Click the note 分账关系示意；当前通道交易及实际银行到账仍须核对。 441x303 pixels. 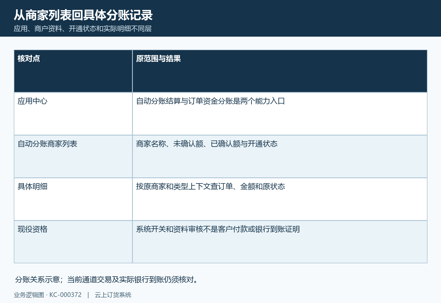[107, 280]
